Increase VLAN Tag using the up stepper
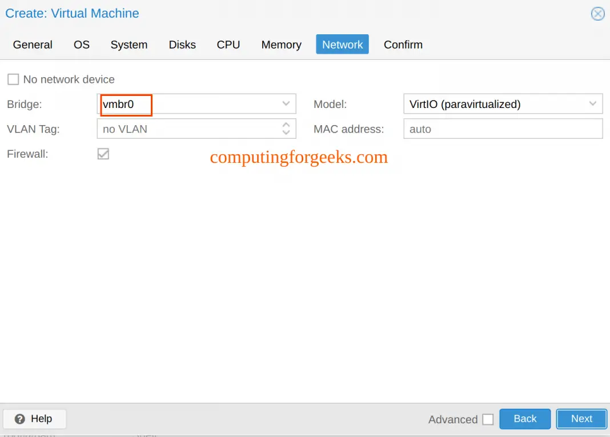The width and height of the screenshot is (610, 437). (x=286, y=126)
